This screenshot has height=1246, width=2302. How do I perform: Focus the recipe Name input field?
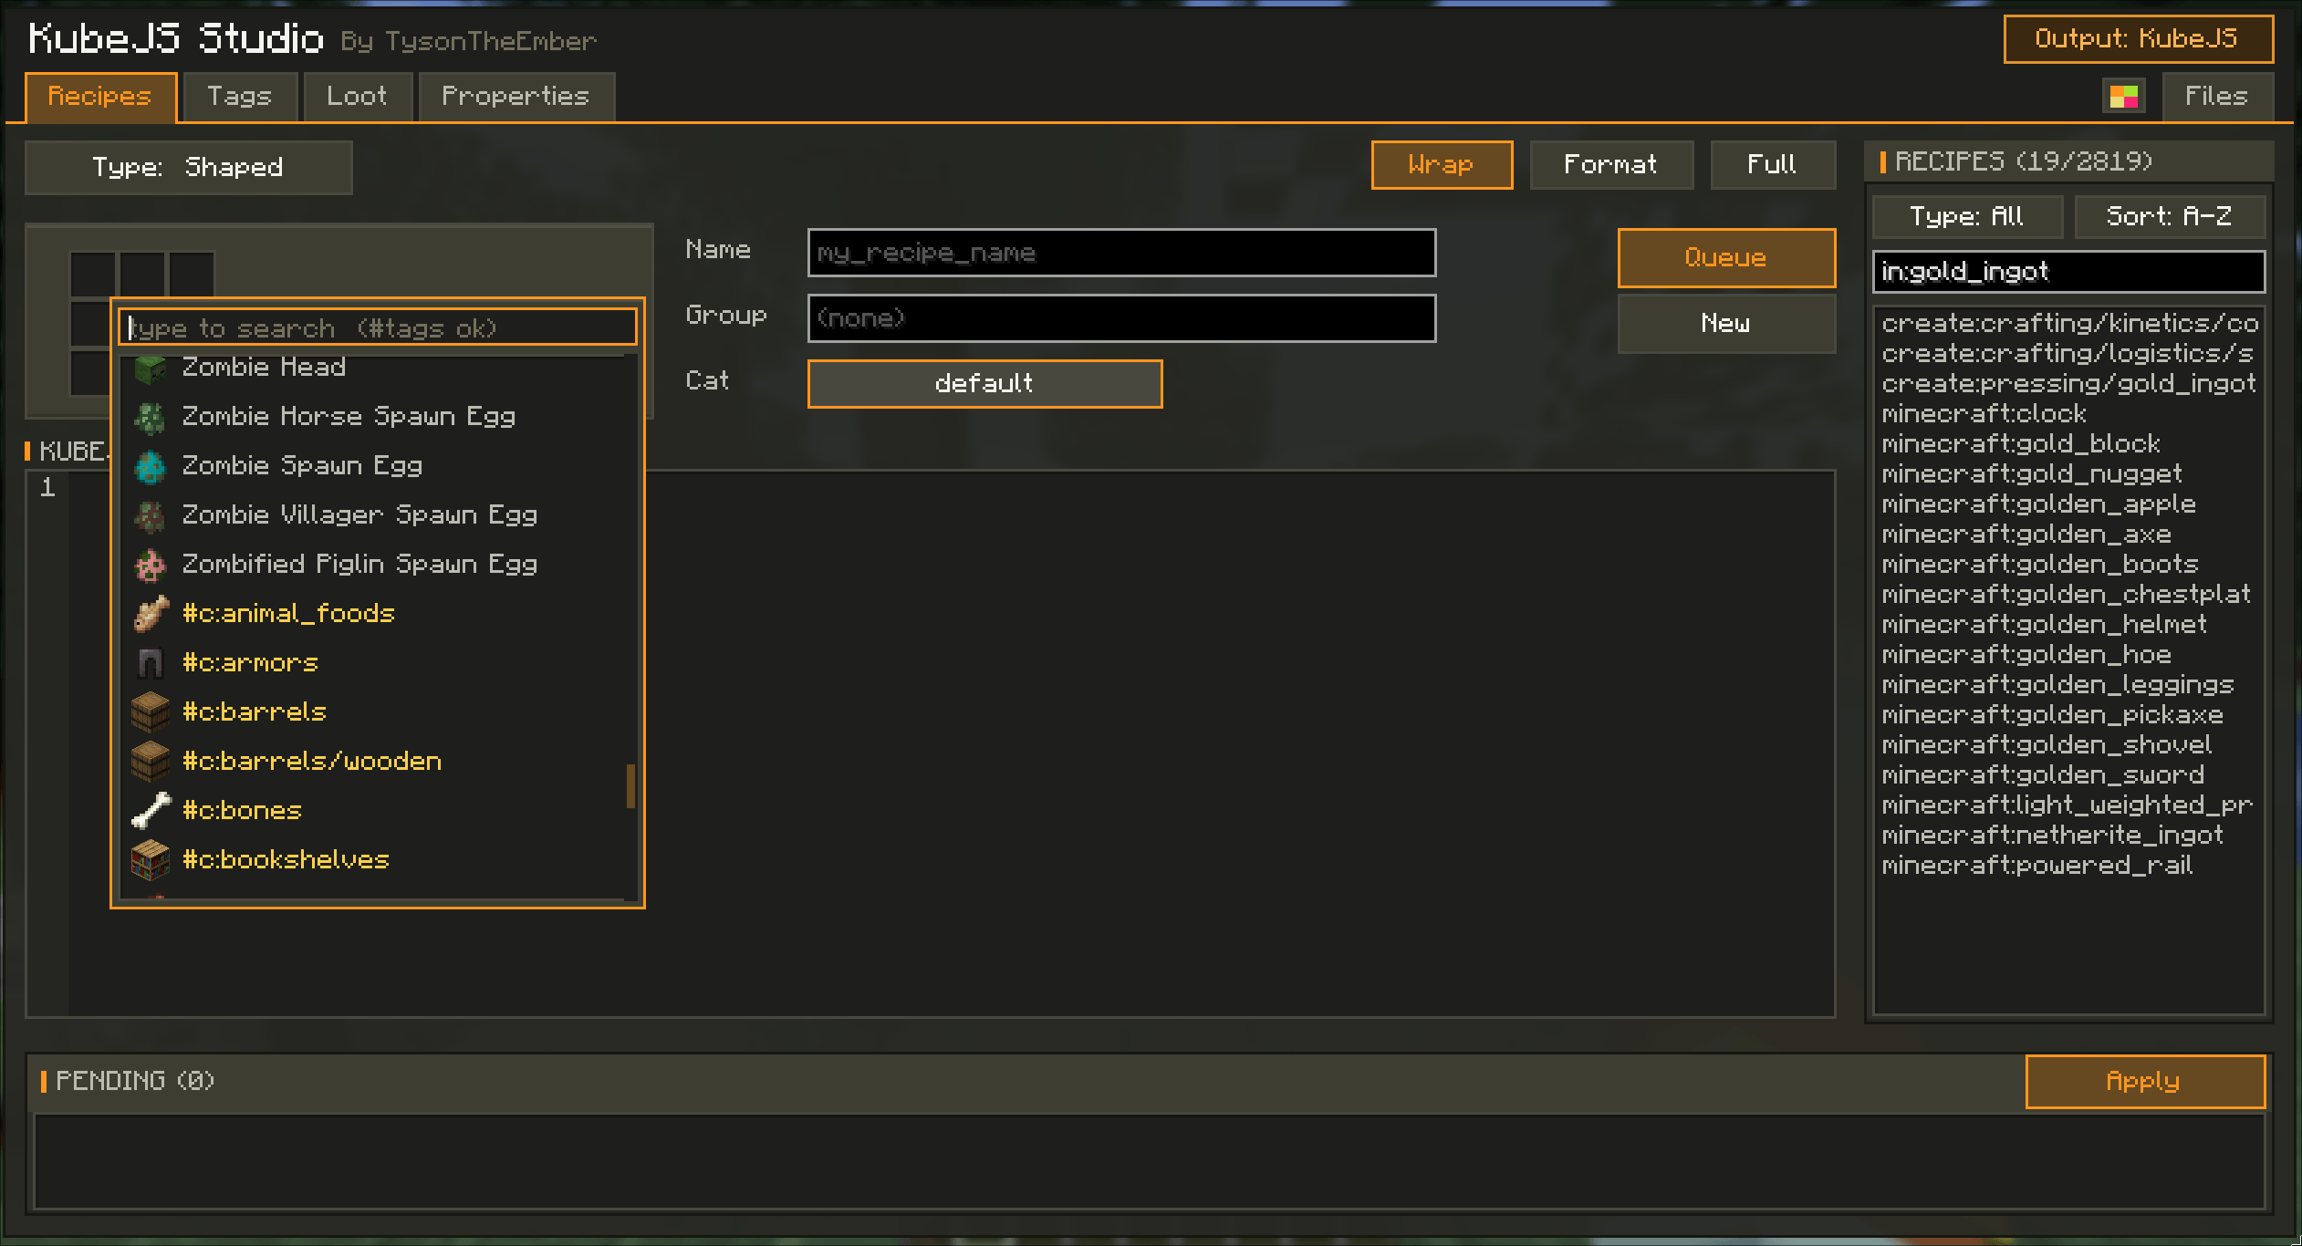point(1121,254)
